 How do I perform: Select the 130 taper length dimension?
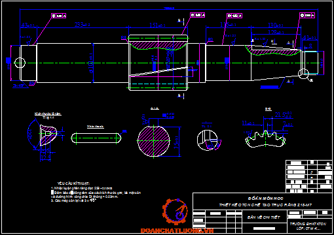click(276, 25)
